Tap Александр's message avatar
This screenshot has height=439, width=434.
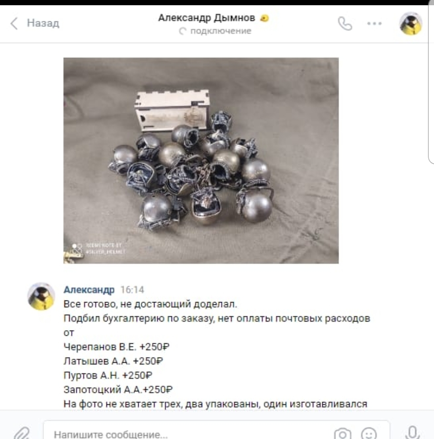click(x=41, y=296)
